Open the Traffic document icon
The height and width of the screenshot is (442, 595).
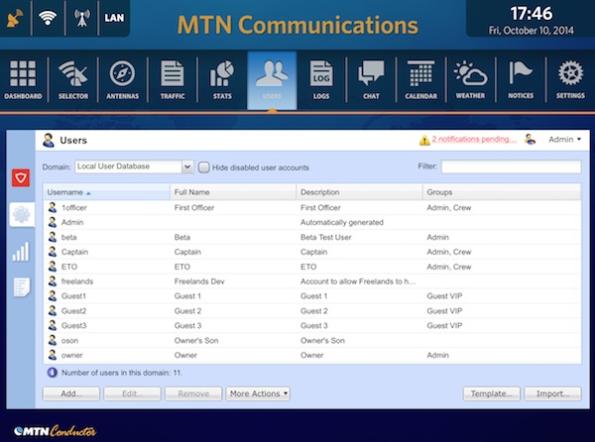click(x=173, y=79)
